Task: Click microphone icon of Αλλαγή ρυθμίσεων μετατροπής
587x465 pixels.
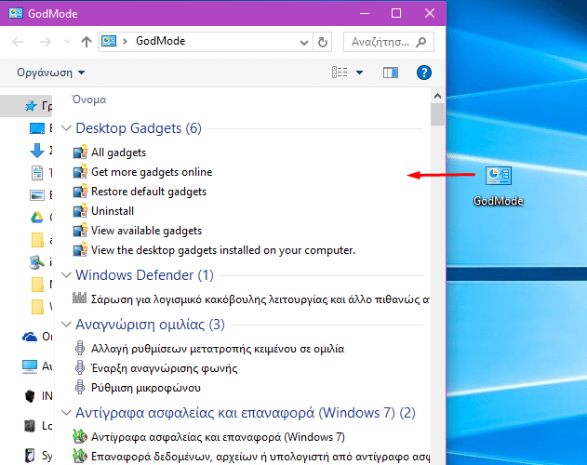Action: point(80,348)
